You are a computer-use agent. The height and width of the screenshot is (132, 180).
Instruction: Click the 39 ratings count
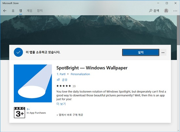pyautogui.click(x=74, y=86)
